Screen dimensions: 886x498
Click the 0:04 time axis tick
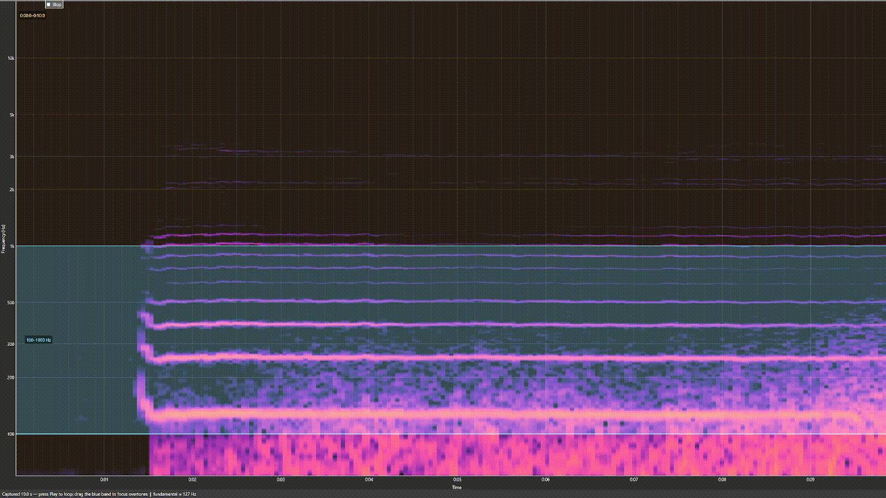click(369, 480)
